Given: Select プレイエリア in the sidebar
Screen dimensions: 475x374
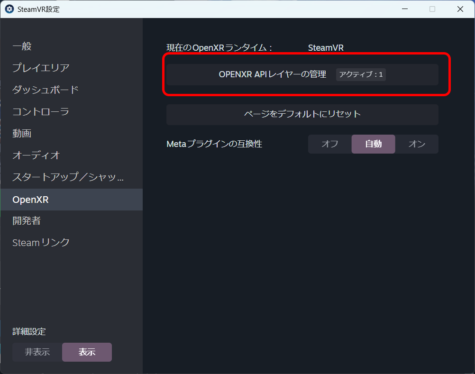Looking at the screenshot, I should [71, 68].
